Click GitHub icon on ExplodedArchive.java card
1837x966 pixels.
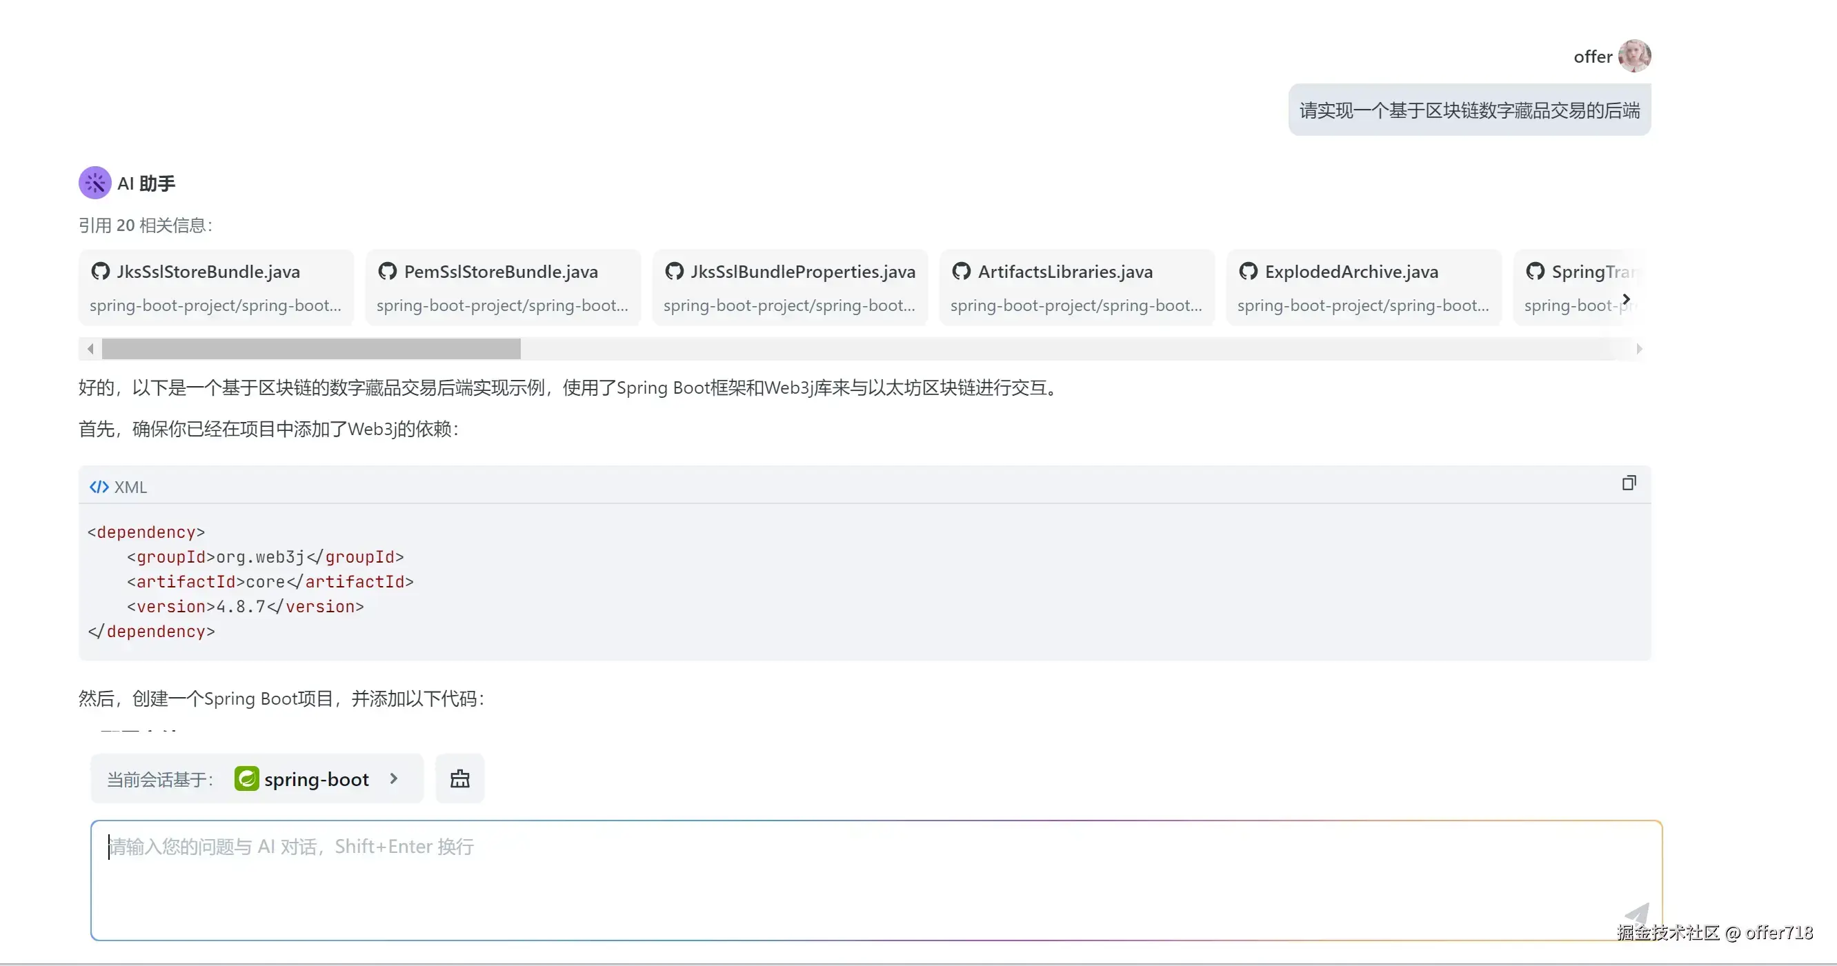point(1248,272)
